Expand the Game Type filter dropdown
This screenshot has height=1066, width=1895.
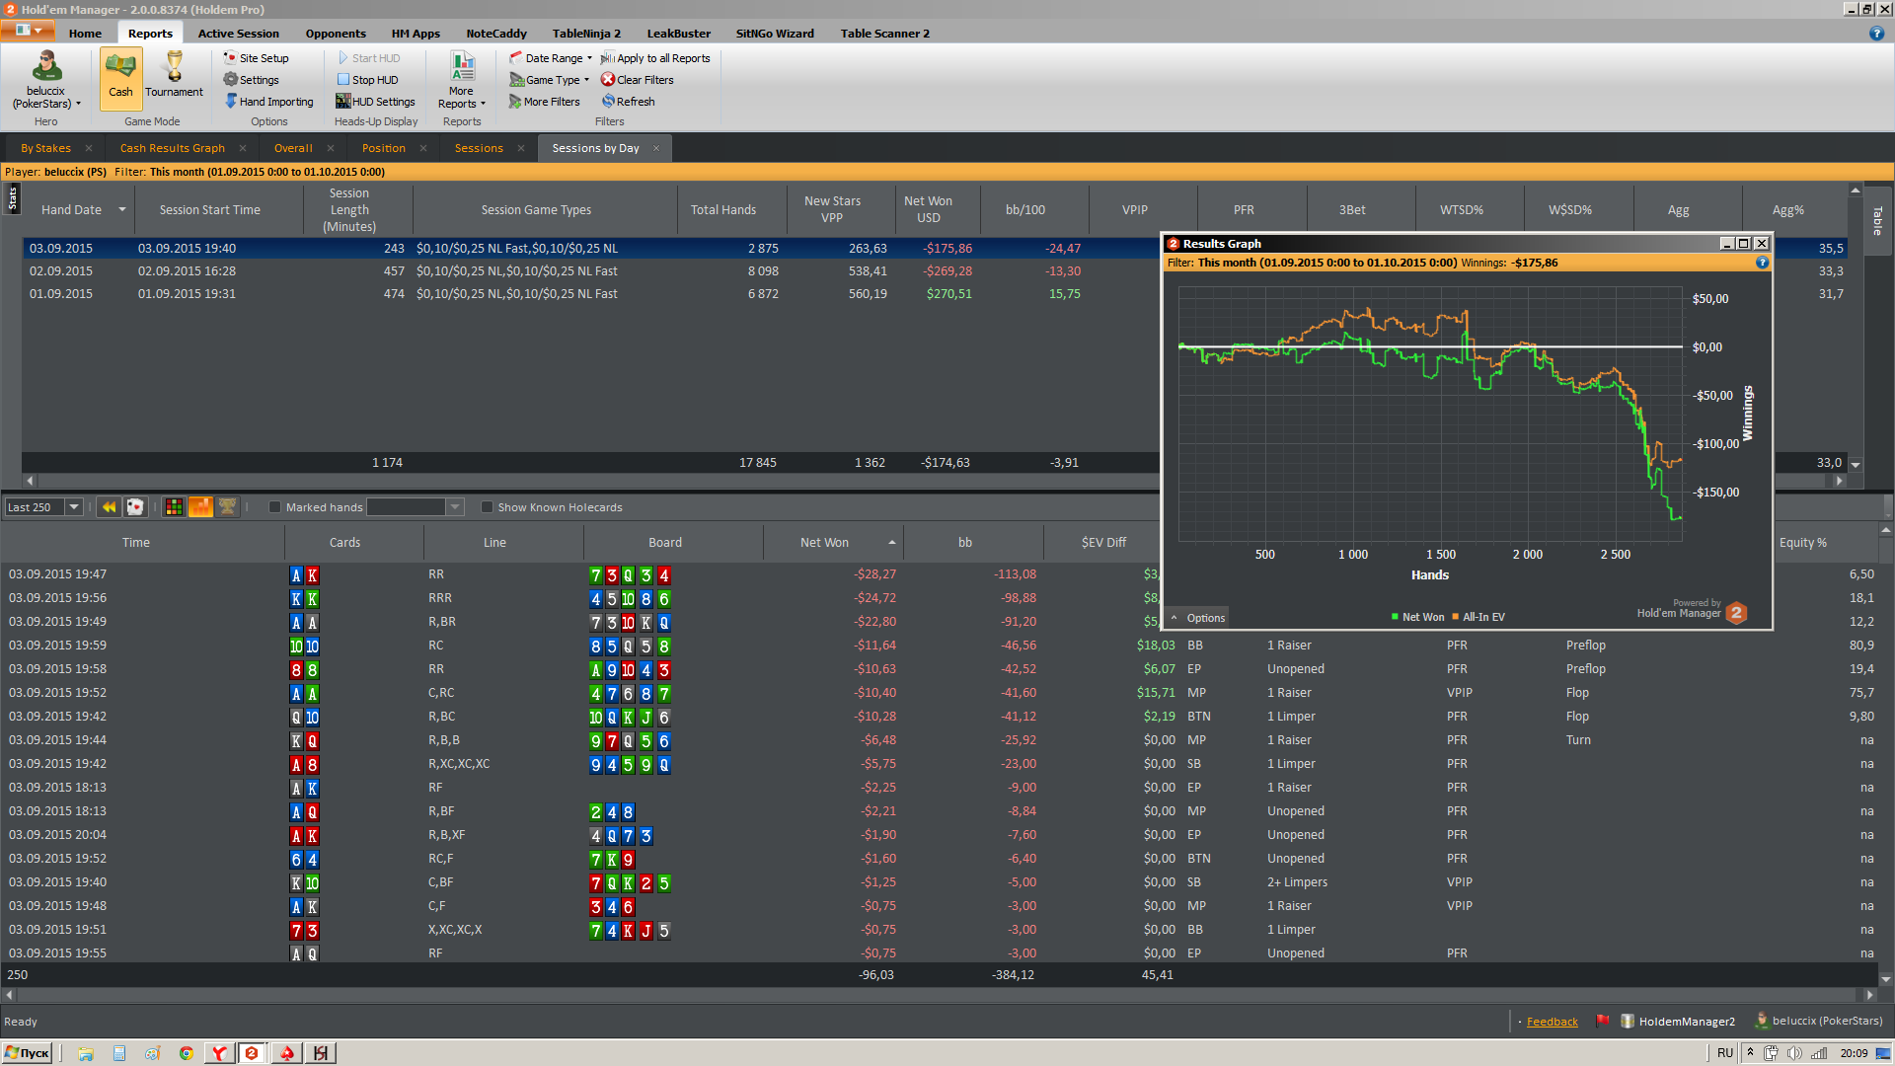click(551, 80)
